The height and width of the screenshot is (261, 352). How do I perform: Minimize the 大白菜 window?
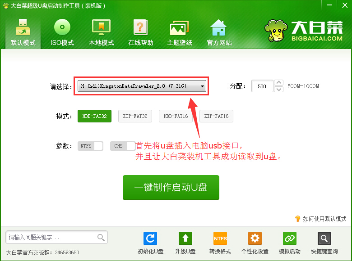point(329,5)
